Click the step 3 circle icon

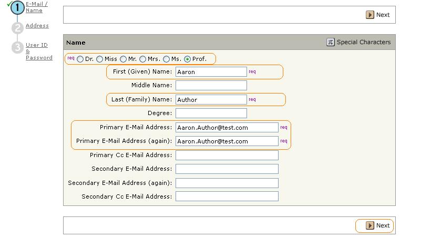(18, 48)
